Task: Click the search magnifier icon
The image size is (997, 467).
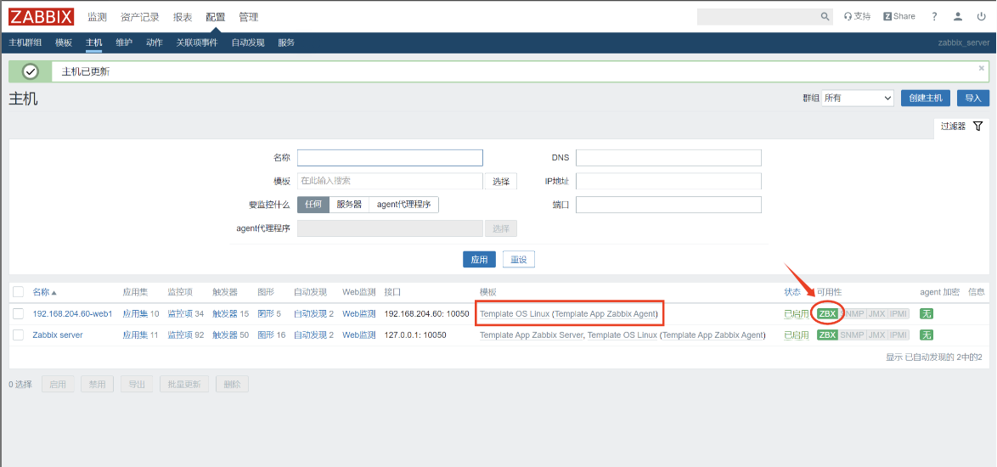Action: (x=825, y=16)
